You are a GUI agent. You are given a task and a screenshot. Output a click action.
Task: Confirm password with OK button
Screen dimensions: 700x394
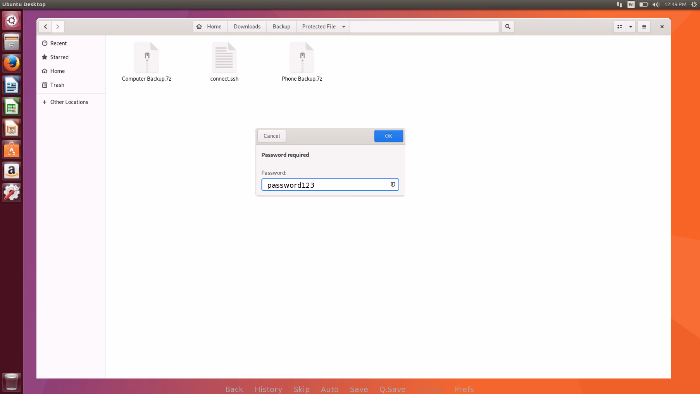(x=388, y=136)
